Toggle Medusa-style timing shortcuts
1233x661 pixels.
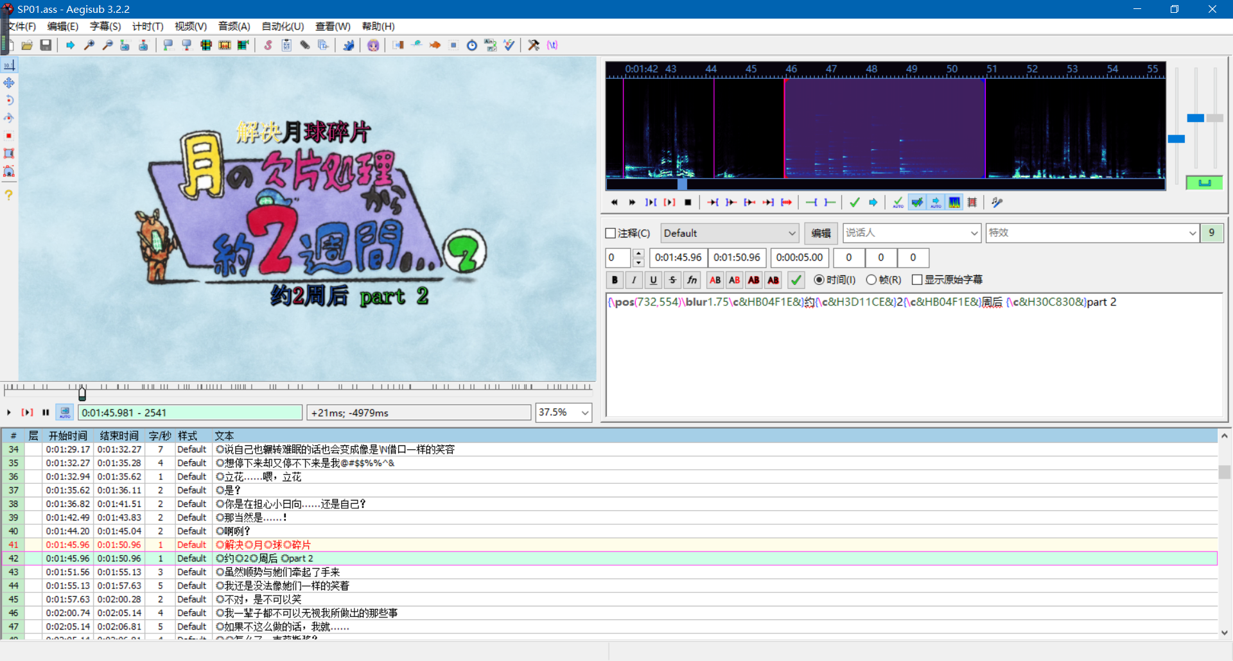pyautogui.click(x=972, y=202)
